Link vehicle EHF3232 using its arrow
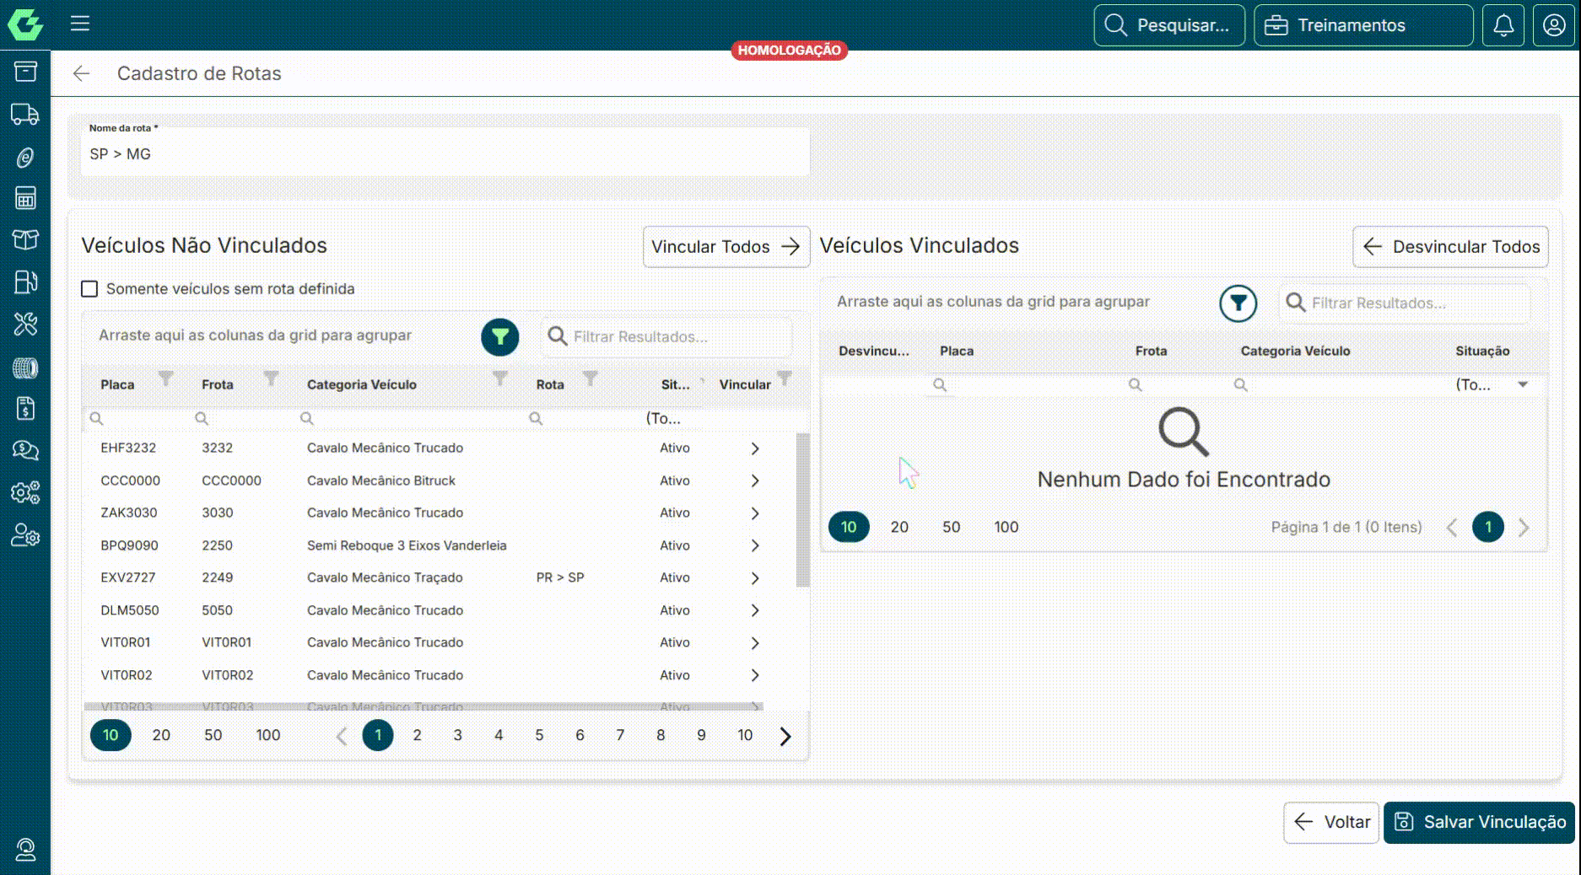The image size is (1581, 875). point(755,448)
